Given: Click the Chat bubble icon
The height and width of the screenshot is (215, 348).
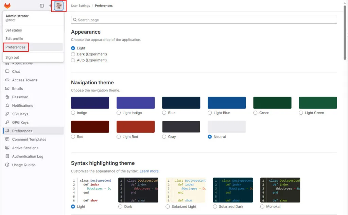Looking at the screenshot, I should pos(7,72).
